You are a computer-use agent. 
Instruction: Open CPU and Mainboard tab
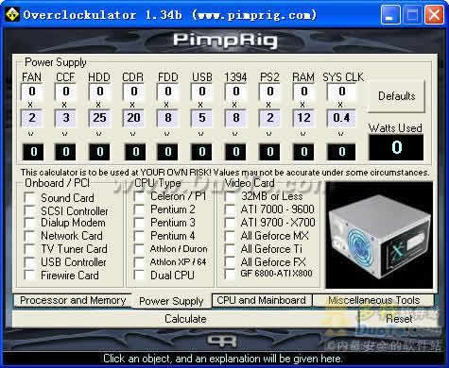click(262, 300)
